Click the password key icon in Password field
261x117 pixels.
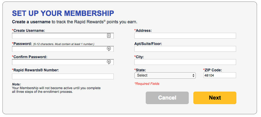[109, 49]
